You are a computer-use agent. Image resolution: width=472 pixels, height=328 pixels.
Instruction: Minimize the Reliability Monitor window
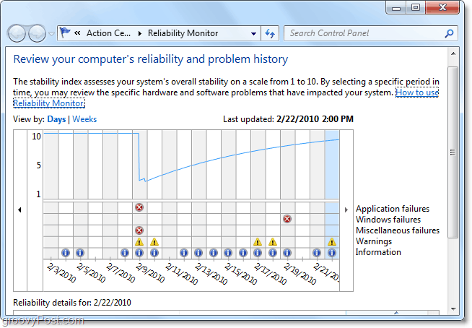[396, 7]
